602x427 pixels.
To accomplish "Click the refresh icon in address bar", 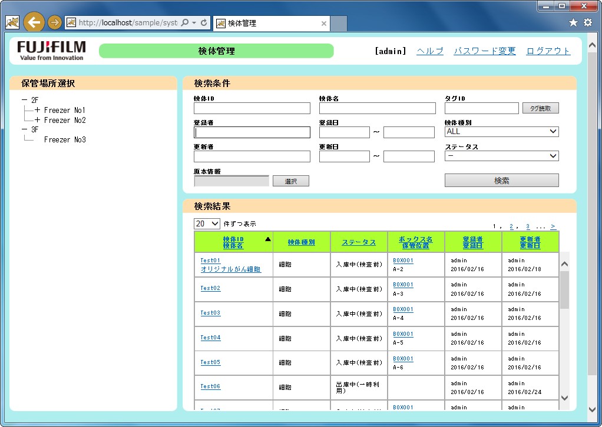I will point(204,22).
